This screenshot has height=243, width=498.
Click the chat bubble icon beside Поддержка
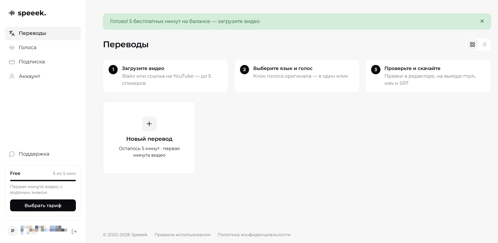(x=12, y=154)
